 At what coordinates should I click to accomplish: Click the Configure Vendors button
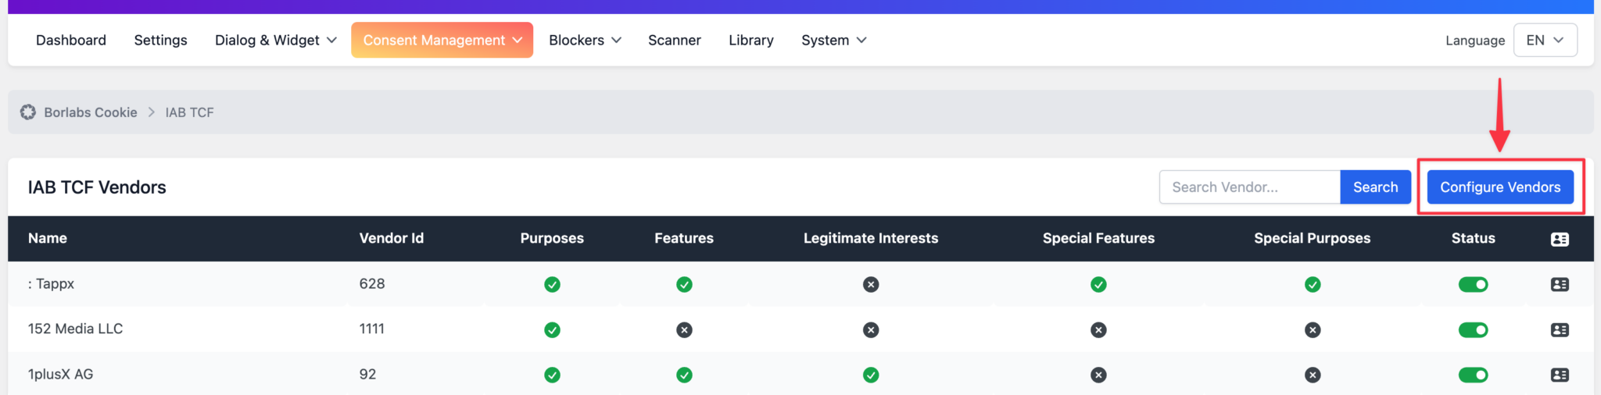click(x=1500, y=187)
